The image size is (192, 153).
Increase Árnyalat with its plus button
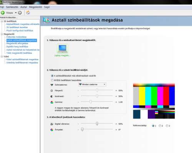click(x=116, y=130)
